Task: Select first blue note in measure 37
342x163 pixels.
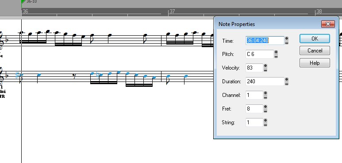Action: [168, 76]
